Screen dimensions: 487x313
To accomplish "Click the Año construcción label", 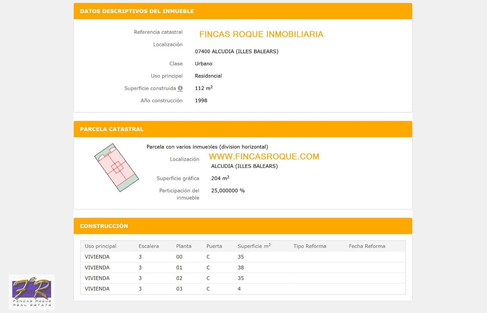I will (x=162, y=100).
